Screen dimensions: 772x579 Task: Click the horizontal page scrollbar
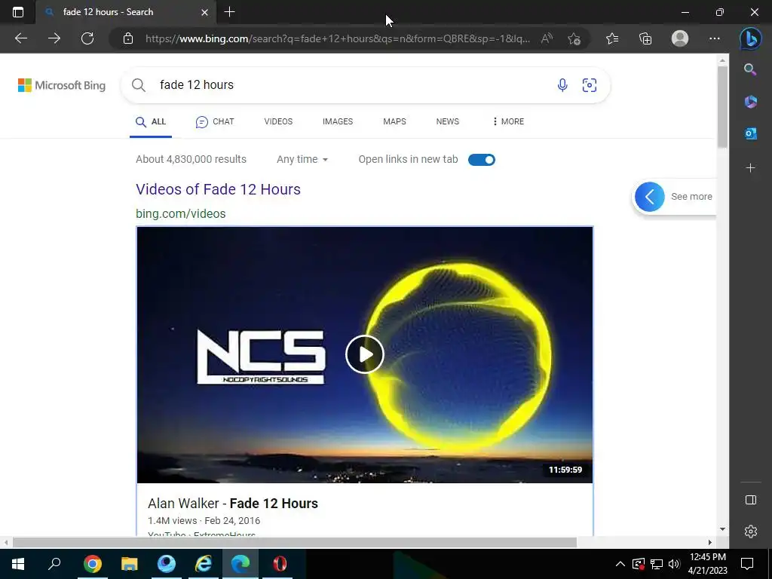coord(295,543)
